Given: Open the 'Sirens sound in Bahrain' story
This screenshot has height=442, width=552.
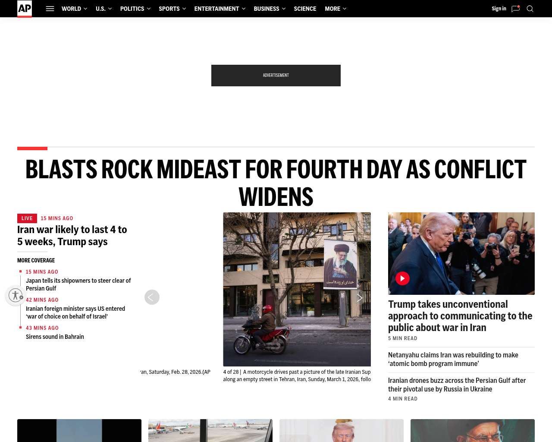Looking at the screenshot, I should tap(55, 337).
